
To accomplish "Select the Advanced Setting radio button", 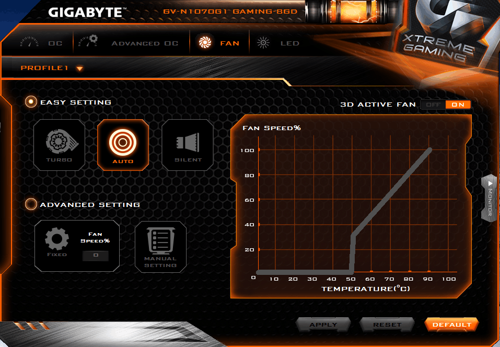I will point(31,204).
